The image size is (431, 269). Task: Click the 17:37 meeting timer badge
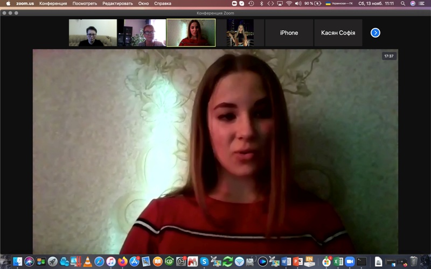click(x=388, y=56)
